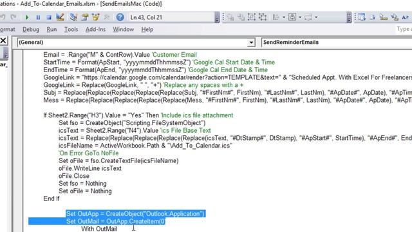Click the Center controls icon
This screenshot has width=412, height=232.
(292, 17)
